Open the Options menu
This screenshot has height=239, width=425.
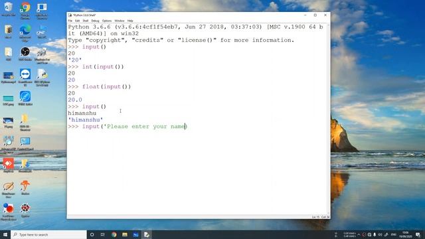point(107,21)
